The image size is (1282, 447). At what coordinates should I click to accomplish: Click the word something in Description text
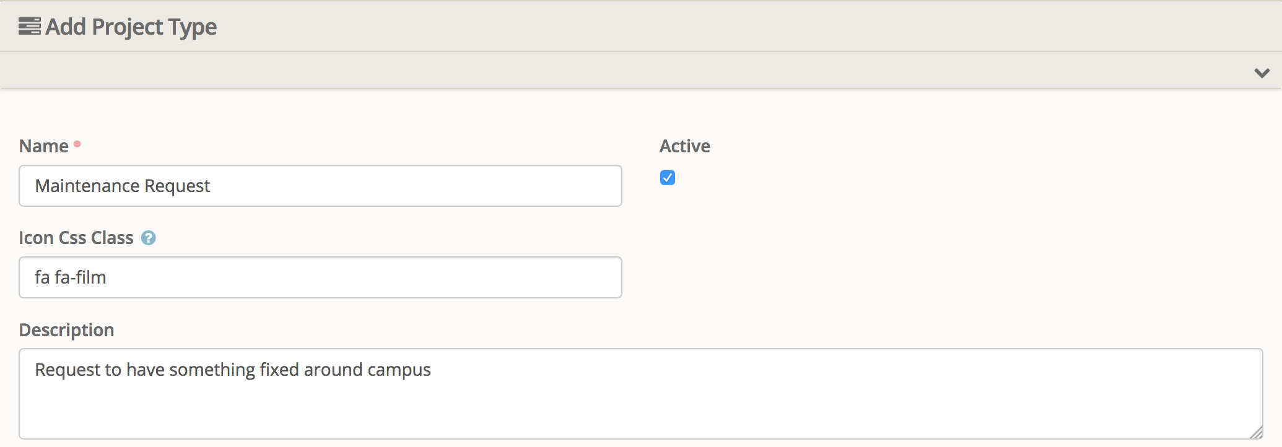pyautogui.click(x=212, y=370)
